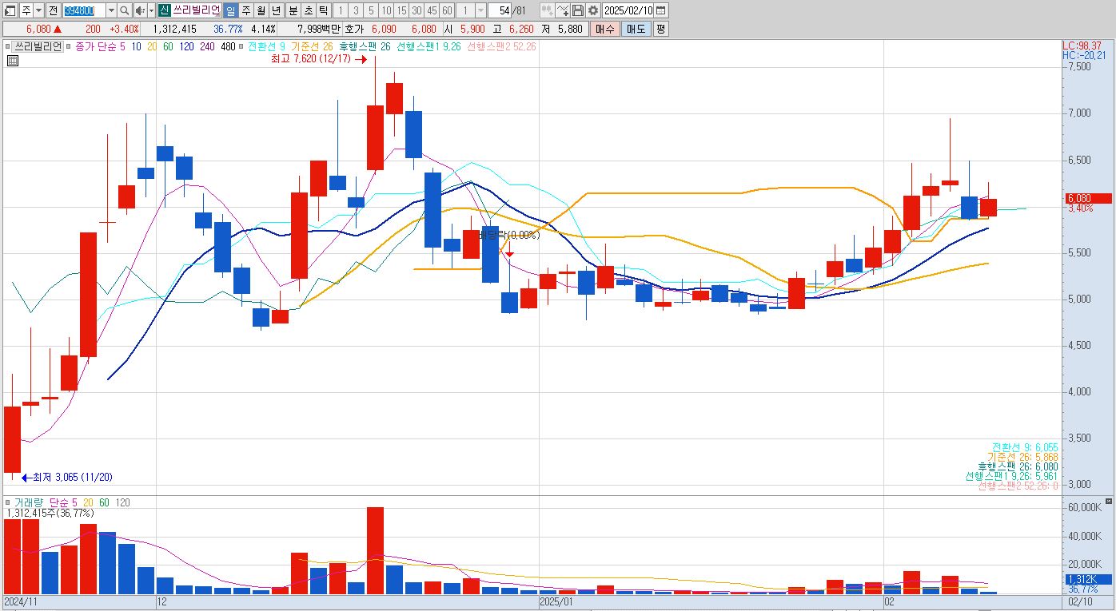Screen dimensions: 1116x611
Task: Switch to the 틱 tick period toggle
Action: [x=322, y=10]
